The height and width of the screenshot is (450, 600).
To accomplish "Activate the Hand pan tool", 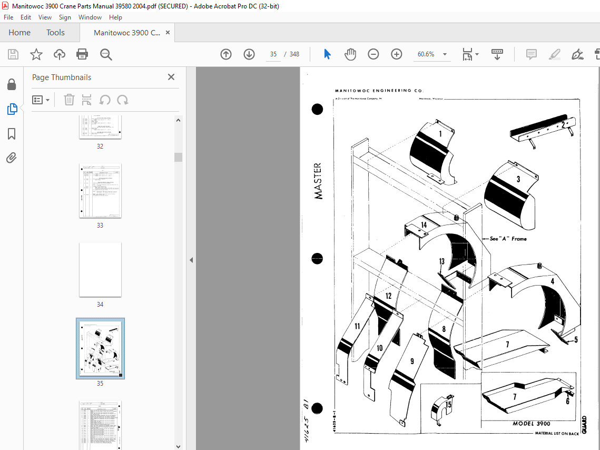I will click(350, 54).
